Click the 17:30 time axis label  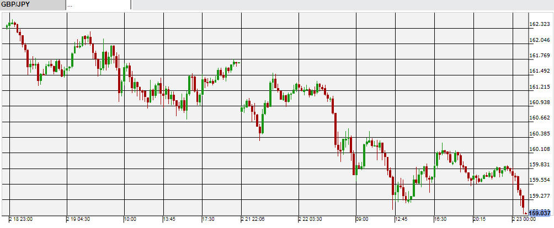(207, 219)
